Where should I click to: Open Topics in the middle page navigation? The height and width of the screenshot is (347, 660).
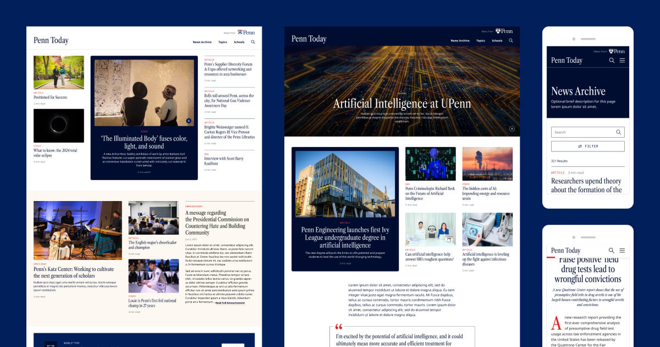coord(481,40)
